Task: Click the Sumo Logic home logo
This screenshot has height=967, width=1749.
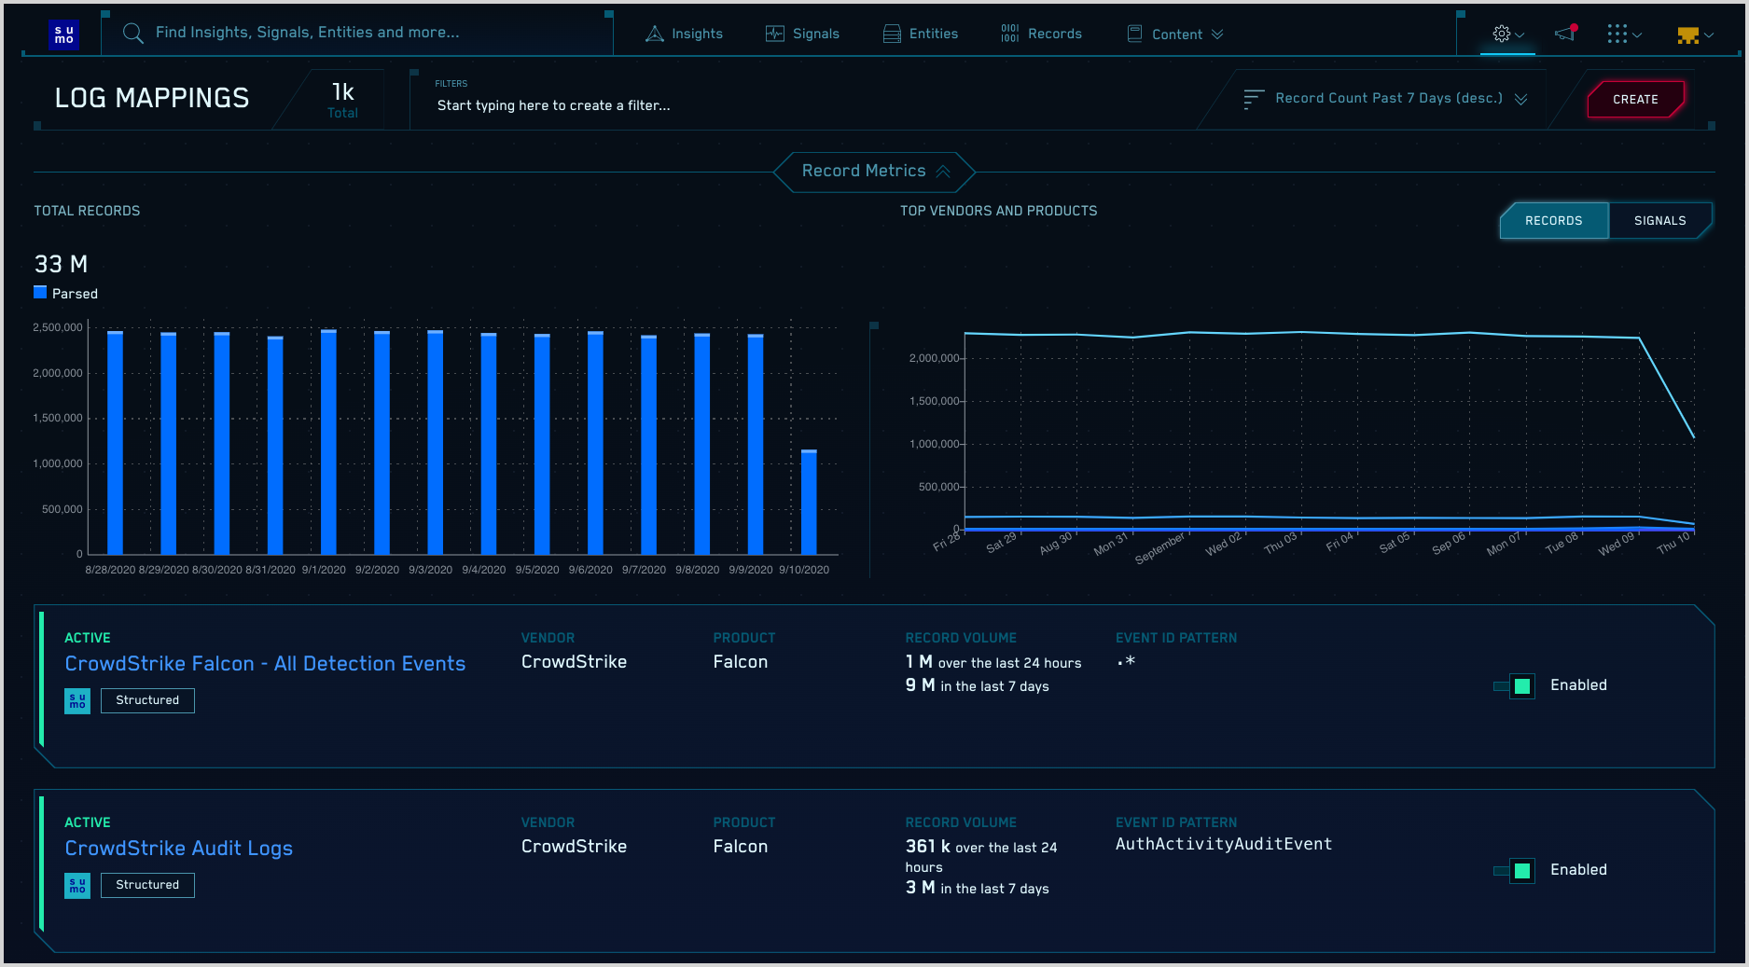Action: (63, 35)
